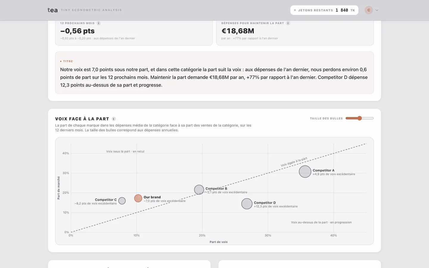Open the Jetons restants token balance
The width and height of the screenshot is (429, 268).
(324, 10)
